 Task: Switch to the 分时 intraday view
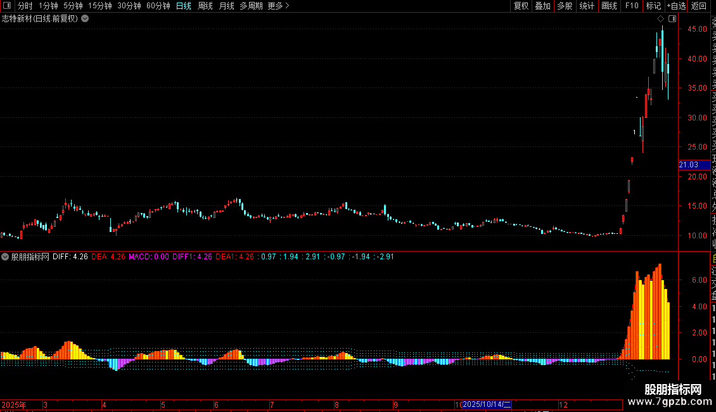click(x=25, y=6)
